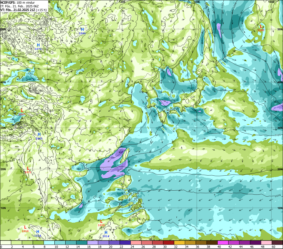Click the legend value 36

[197, 247]
